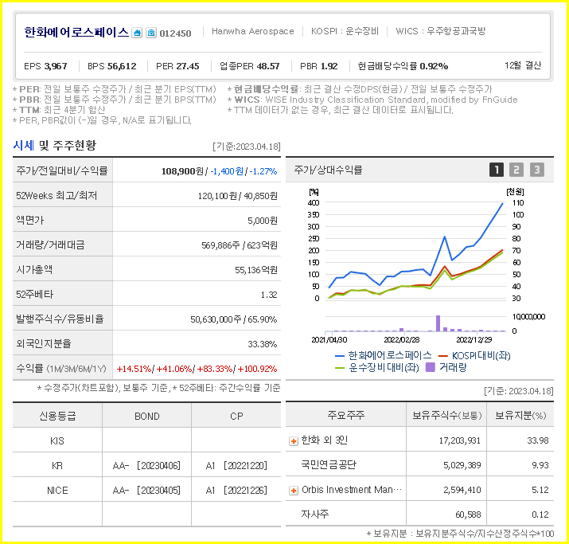Click the 주요주주 column header
This screenshot has width=569, height=544.
(346, 415)
